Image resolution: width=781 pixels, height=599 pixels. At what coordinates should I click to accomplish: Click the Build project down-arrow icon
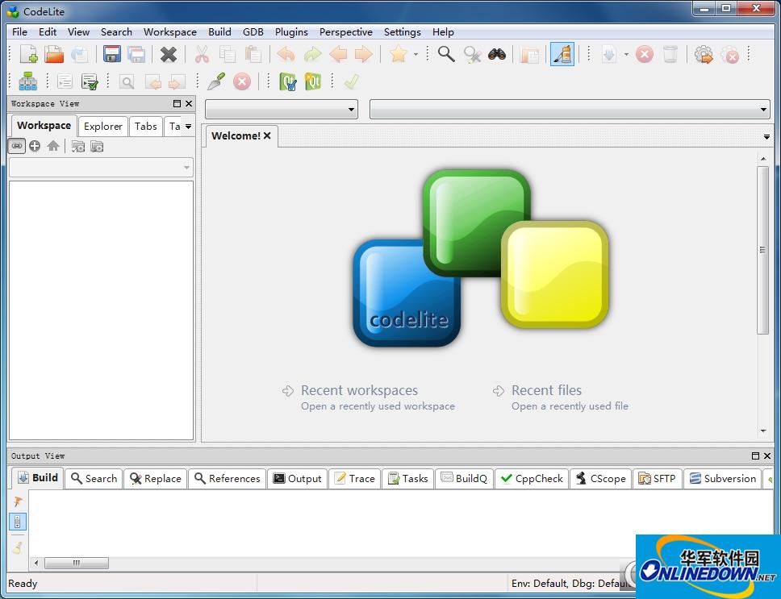coord(609,54)
